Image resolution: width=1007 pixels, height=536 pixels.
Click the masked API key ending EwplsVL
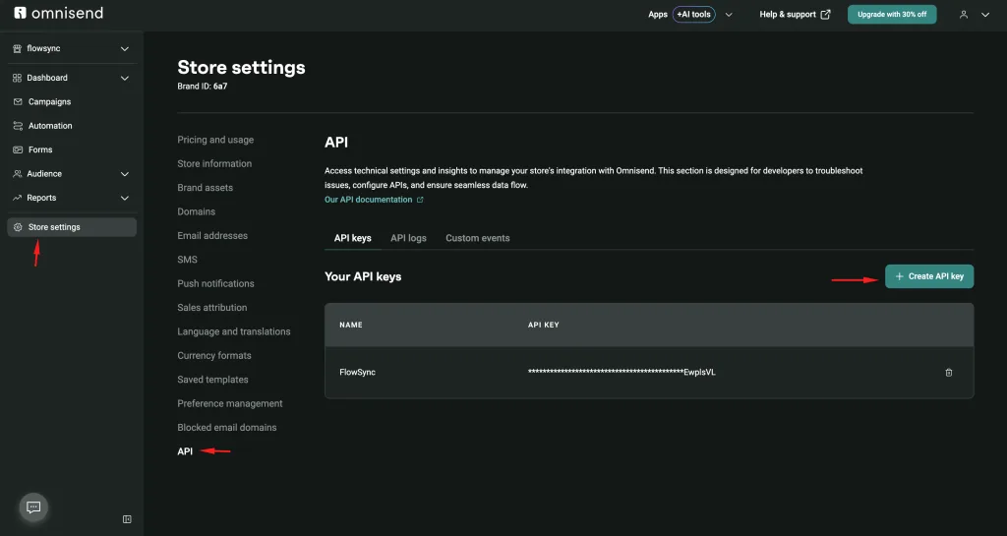point(622,373)
